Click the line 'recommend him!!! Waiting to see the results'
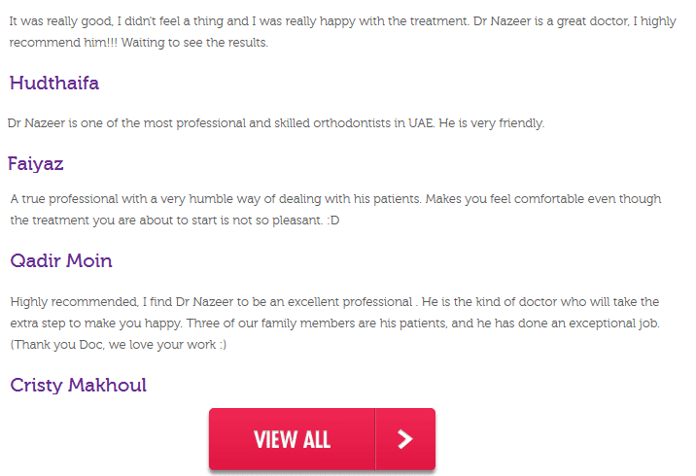Screen dimensions: 696x476 click(138, 43)
